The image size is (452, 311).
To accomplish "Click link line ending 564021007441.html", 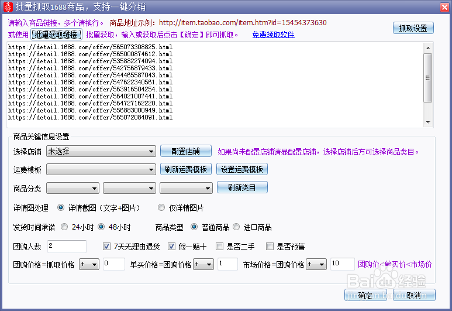I will click(90, 96).
